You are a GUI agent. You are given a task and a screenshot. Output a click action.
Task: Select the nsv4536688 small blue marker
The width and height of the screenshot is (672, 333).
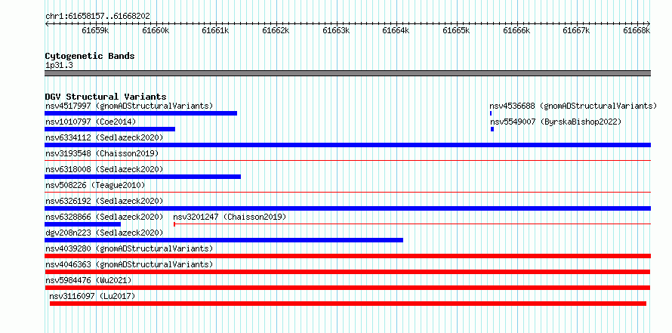pos(491,113)
